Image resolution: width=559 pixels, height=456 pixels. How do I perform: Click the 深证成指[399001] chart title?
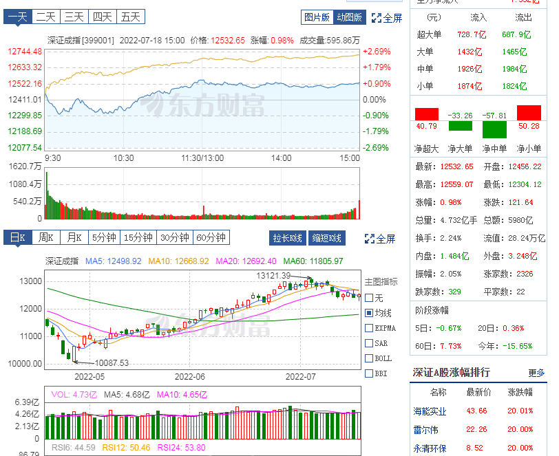[x=81, y=41]
